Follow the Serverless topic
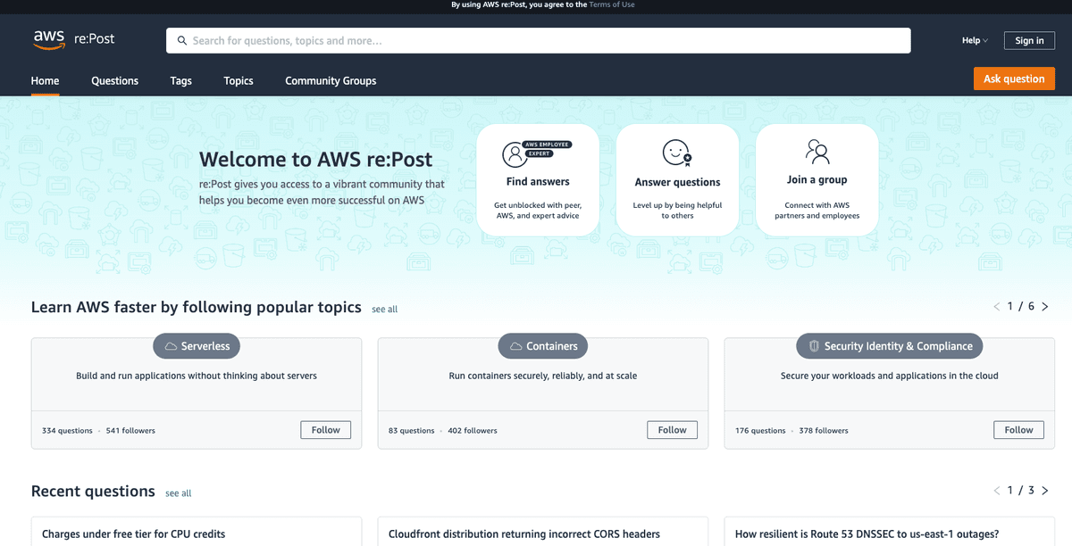The height and width of the screenshot is (546, 1072). pyautogui.click(x=325, y=429)
